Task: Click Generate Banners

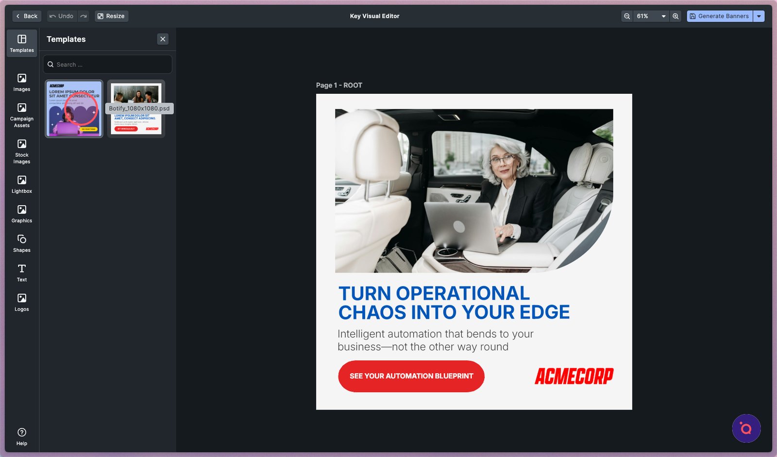Action: [x=720, y=16]
